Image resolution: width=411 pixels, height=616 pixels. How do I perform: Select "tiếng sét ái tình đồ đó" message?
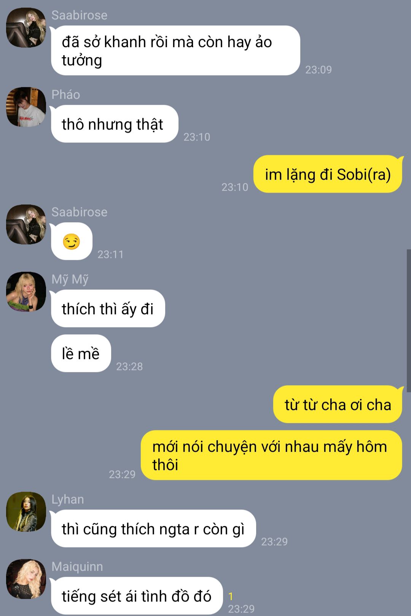click(137, 596)
